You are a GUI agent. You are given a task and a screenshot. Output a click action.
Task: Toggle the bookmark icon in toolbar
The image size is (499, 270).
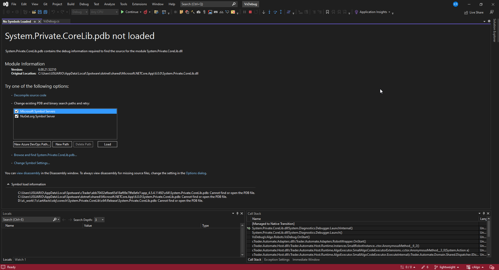[x=327, y=12]
